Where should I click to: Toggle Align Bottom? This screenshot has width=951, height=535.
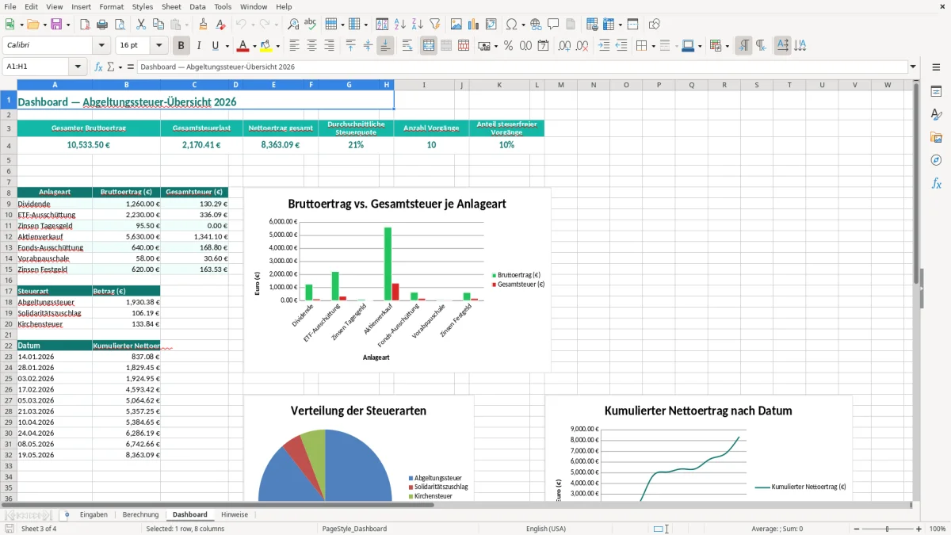click(x=385, y=46)
